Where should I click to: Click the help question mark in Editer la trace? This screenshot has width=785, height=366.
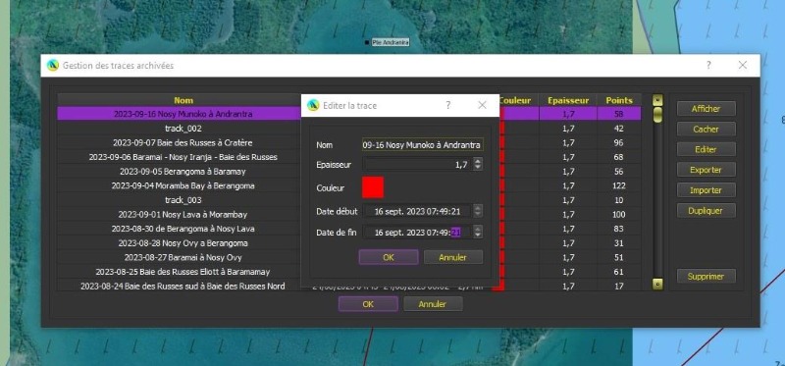pos(448,105)
